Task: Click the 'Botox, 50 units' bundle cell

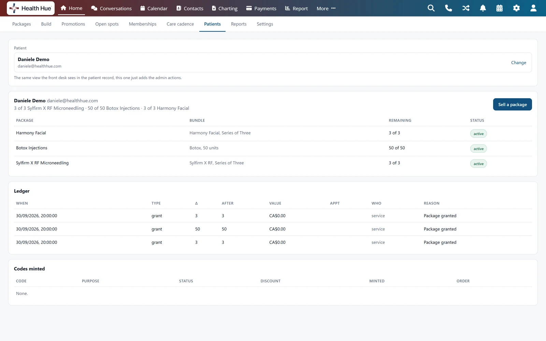Action: tap(204, 148)
